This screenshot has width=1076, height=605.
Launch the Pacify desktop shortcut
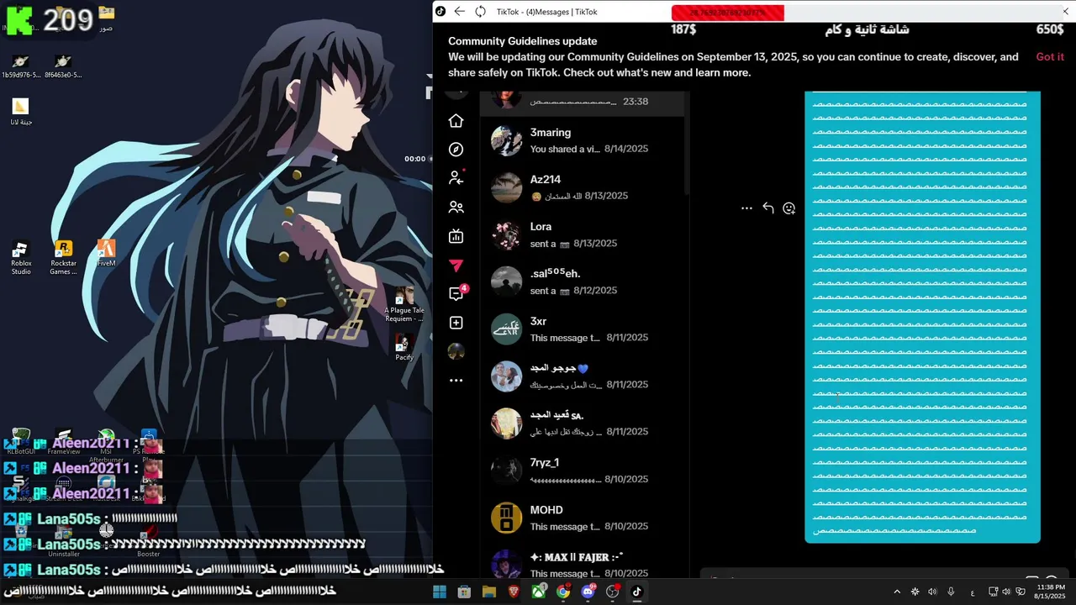tap(404, 347)
